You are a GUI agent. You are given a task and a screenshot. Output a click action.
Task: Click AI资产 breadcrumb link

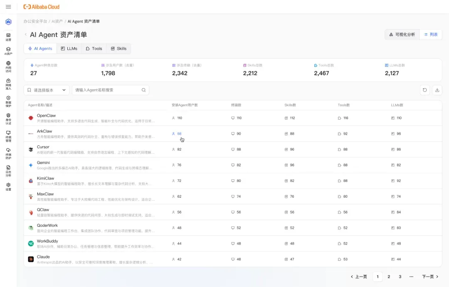coord(57,21)
